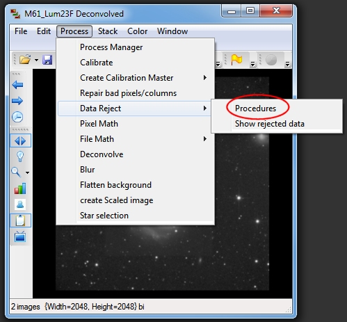347x322 pixels.
Task: Open the bar chart histogram icon
Action: click(x=20, y=188)
